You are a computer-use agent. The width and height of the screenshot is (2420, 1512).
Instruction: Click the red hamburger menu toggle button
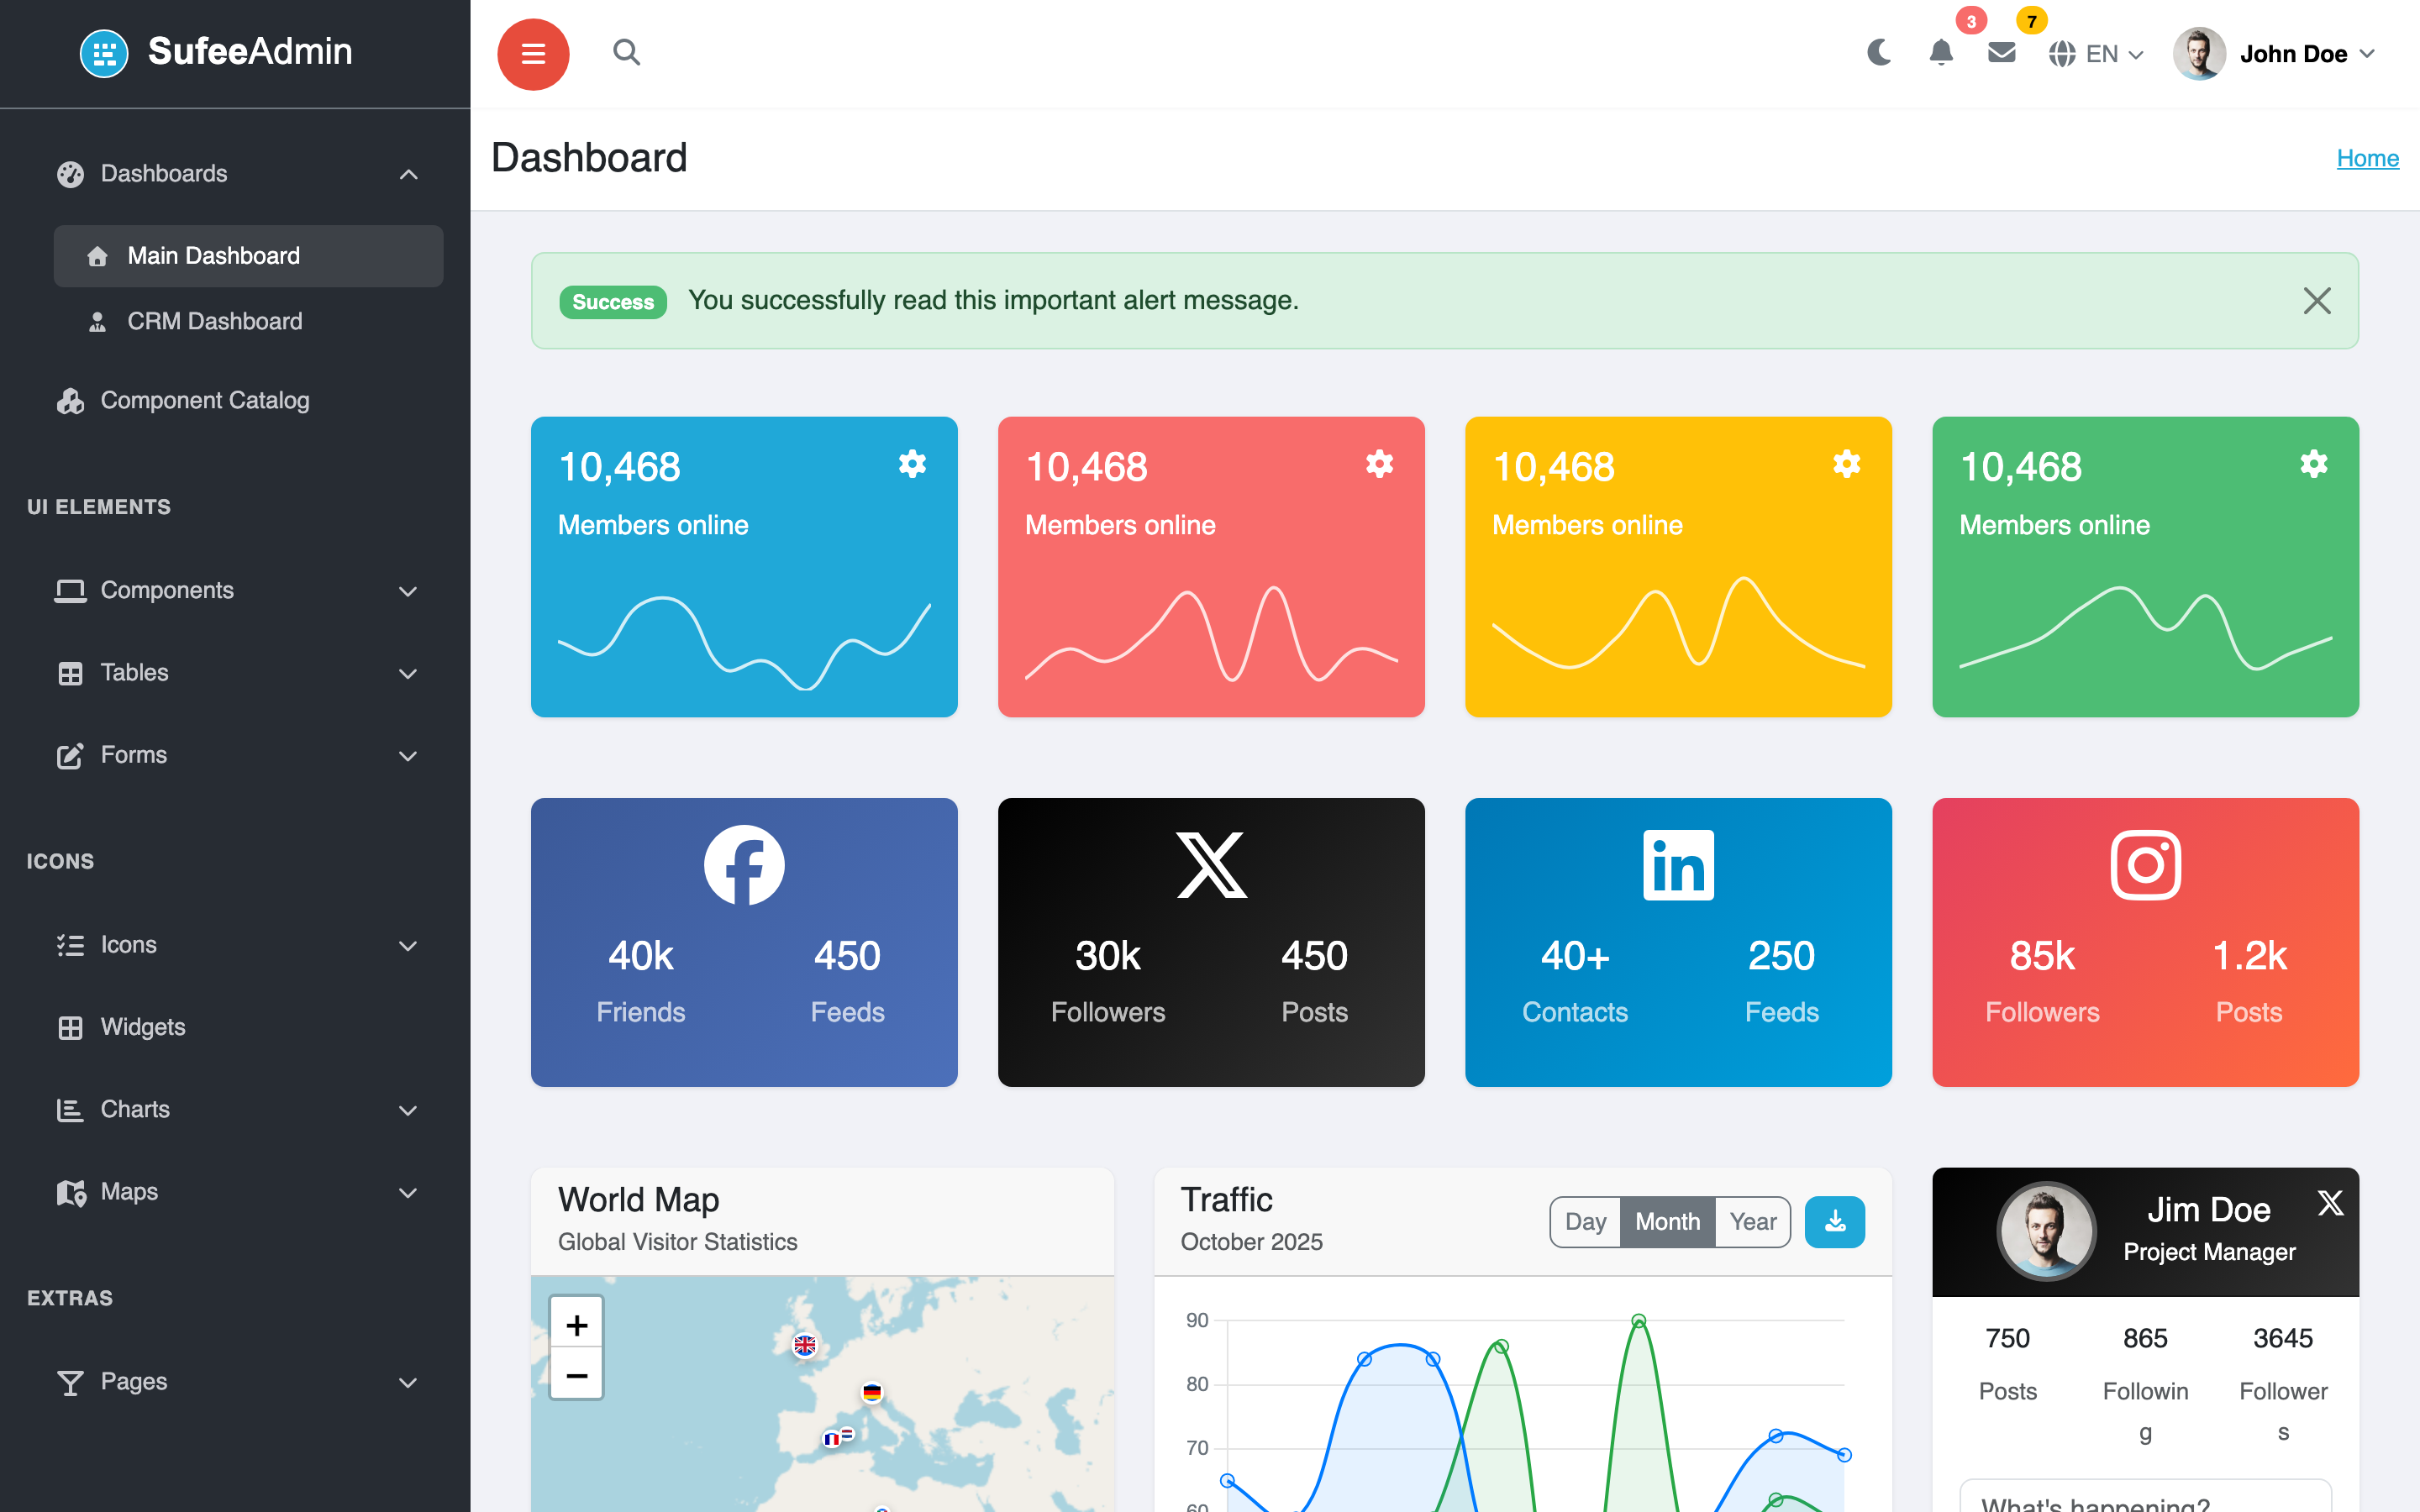click(x=533, y=54)
